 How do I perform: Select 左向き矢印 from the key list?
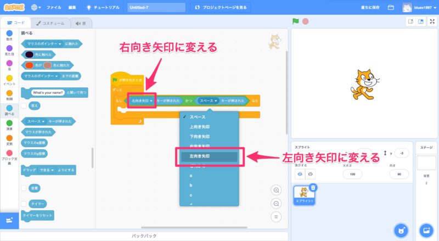[209, 156]
